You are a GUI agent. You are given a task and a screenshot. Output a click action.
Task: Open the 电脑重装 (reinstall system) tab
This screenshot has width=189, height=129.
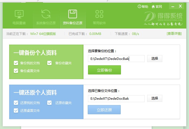pos(19,17)
